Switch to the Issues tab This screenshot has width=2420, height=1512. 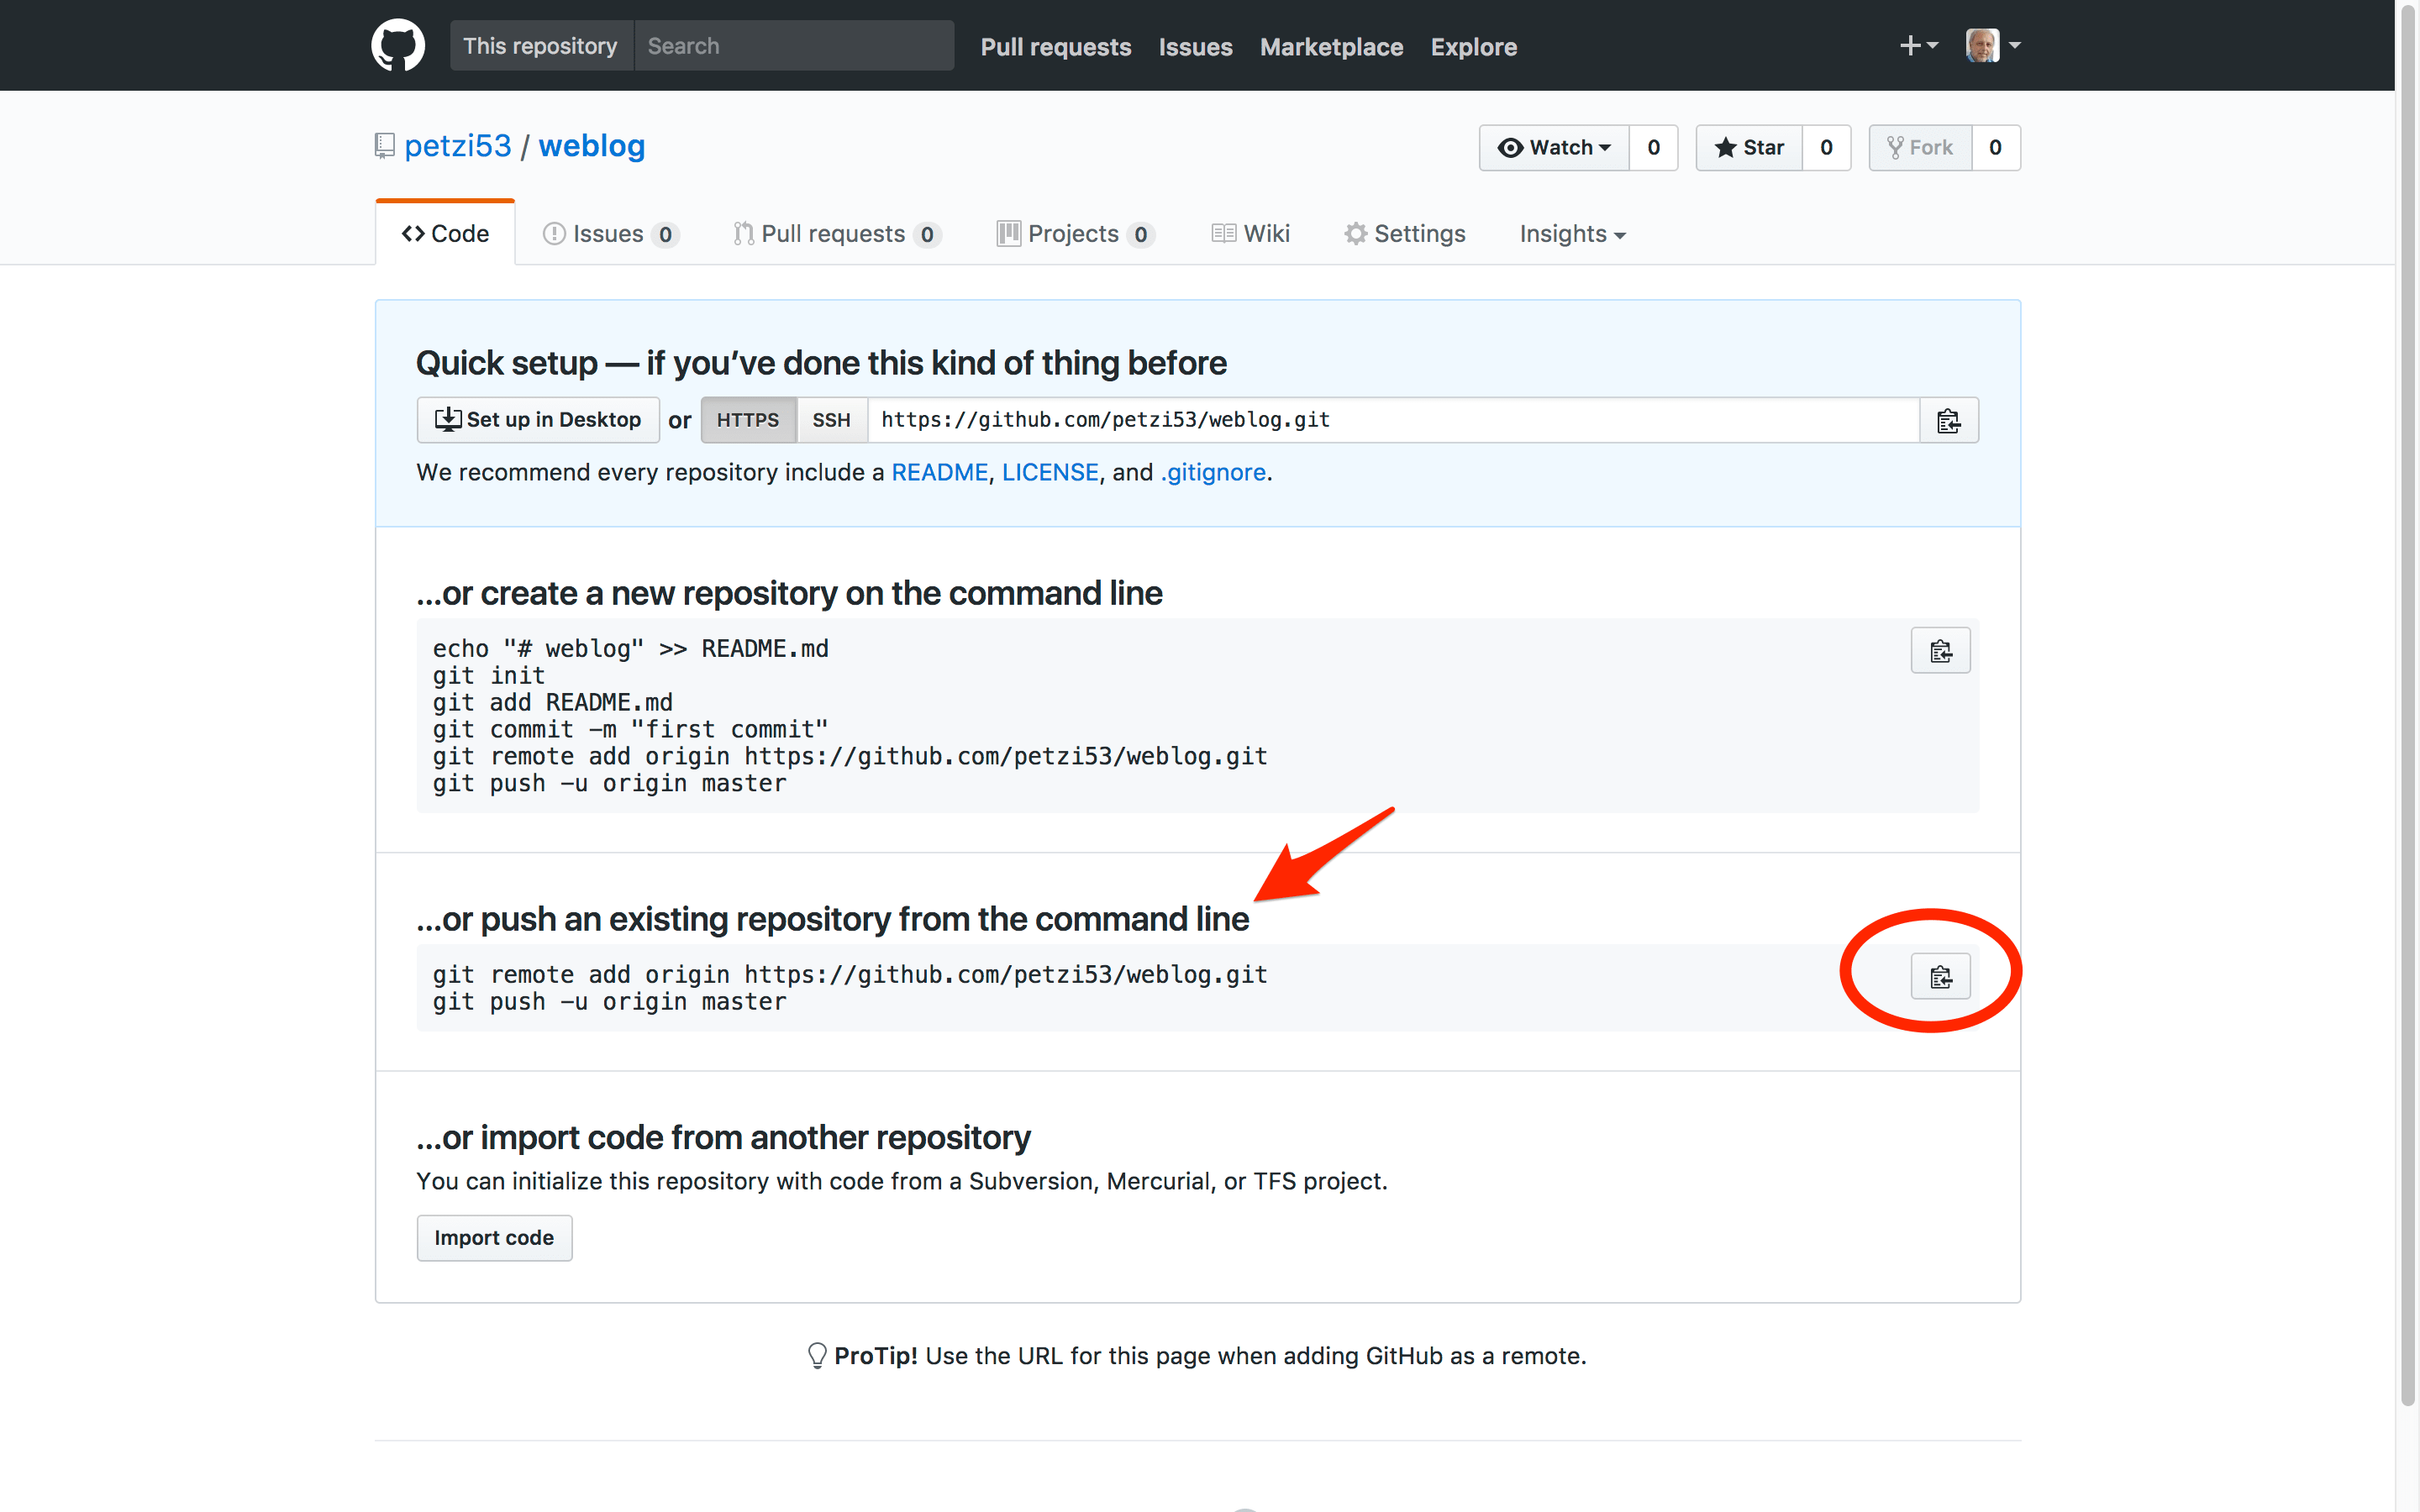pos(609,234)
